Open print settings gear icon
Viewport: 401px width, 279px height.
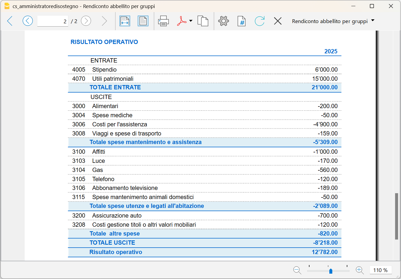[x=224, y=21]
